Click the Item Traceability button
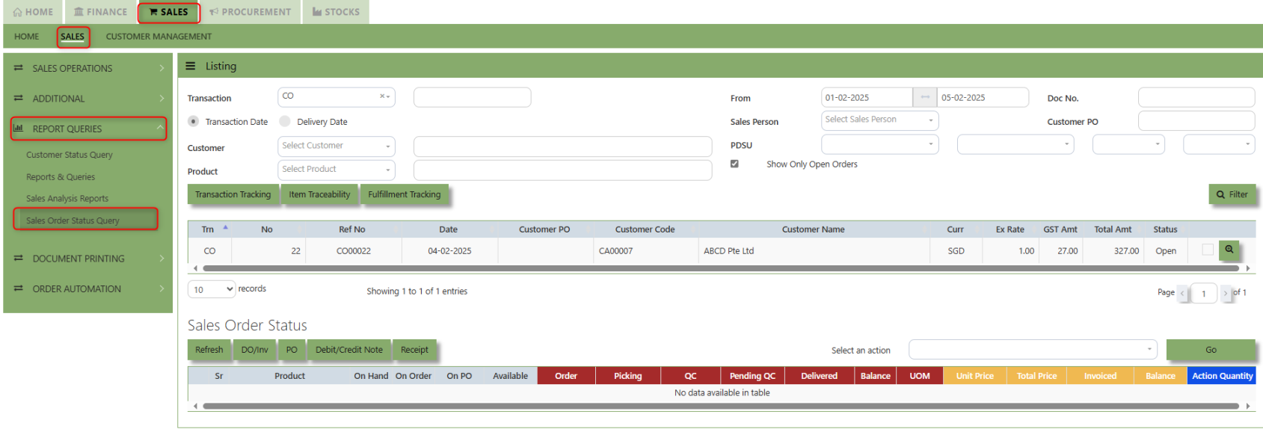 319,194
